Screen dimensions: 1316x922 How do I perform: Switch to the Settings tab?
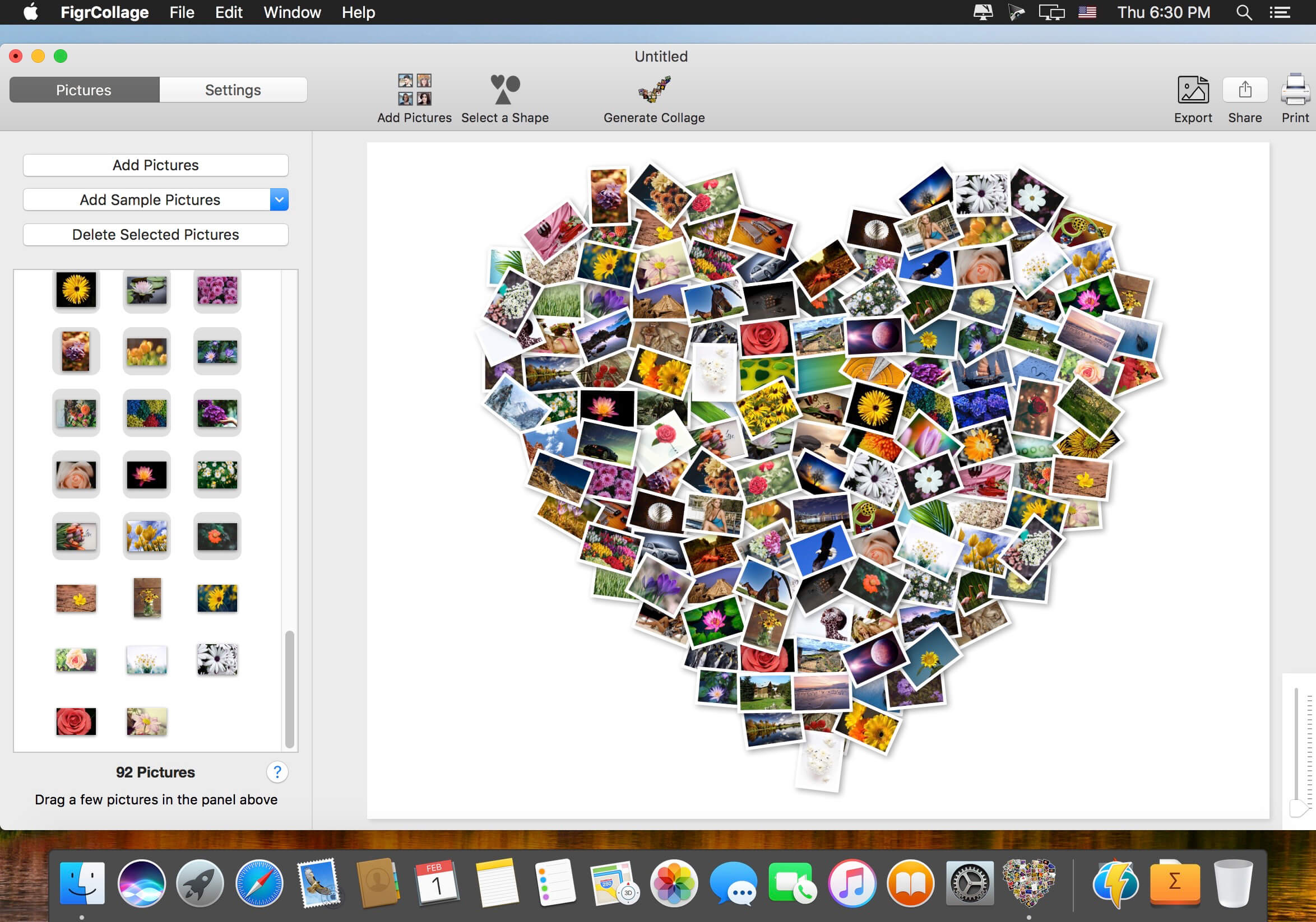pos(233,90)
